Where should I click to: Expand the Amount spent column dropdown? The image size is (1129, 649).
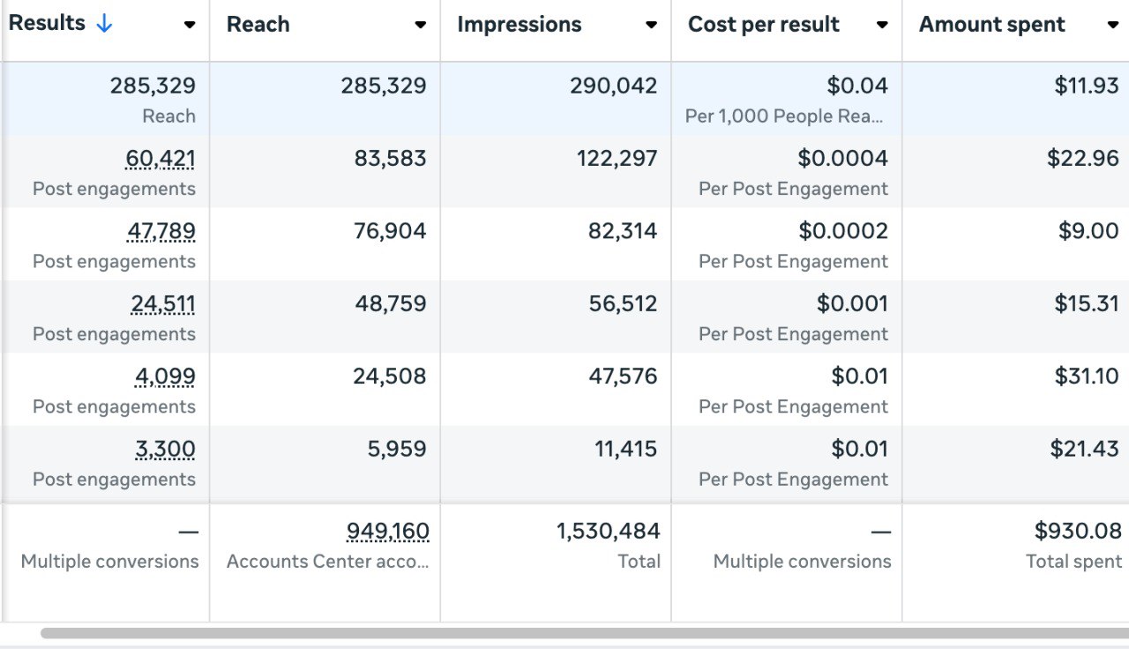coord(1112,26)
